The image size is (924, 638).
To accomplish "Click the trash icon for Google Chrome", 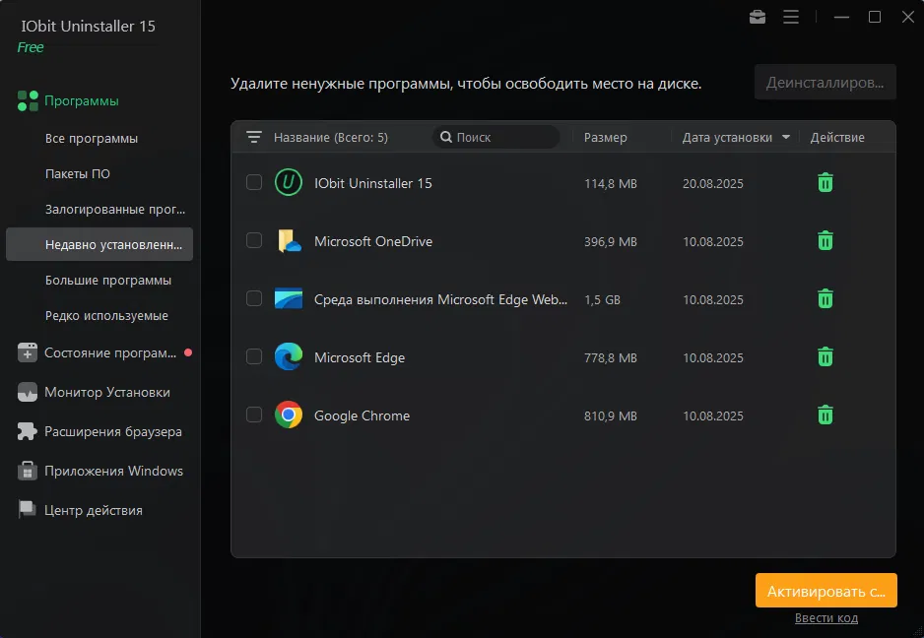I will (825, 415).
